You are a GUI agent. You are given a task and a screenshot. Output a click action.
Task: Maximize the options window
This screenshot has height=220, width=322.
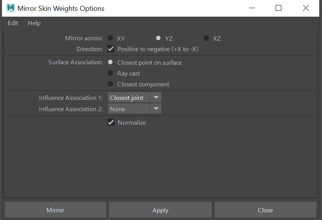278,8
